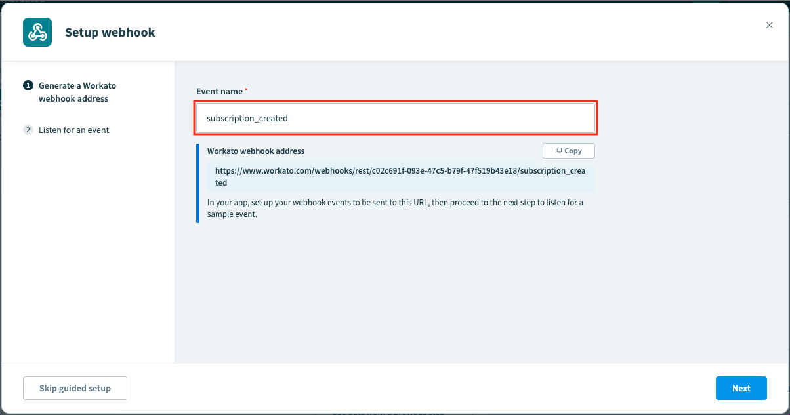Focus the Event name input field

click(396, 118)
